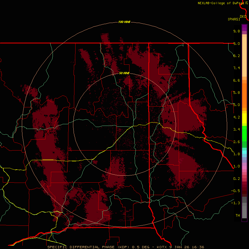Click the pink segment of the color bar
Screen dimensions: 249x249
244,168
